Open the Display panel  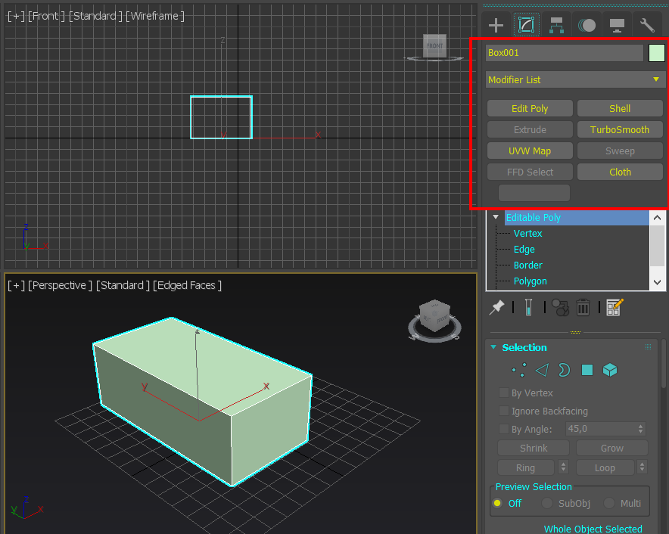617,24
